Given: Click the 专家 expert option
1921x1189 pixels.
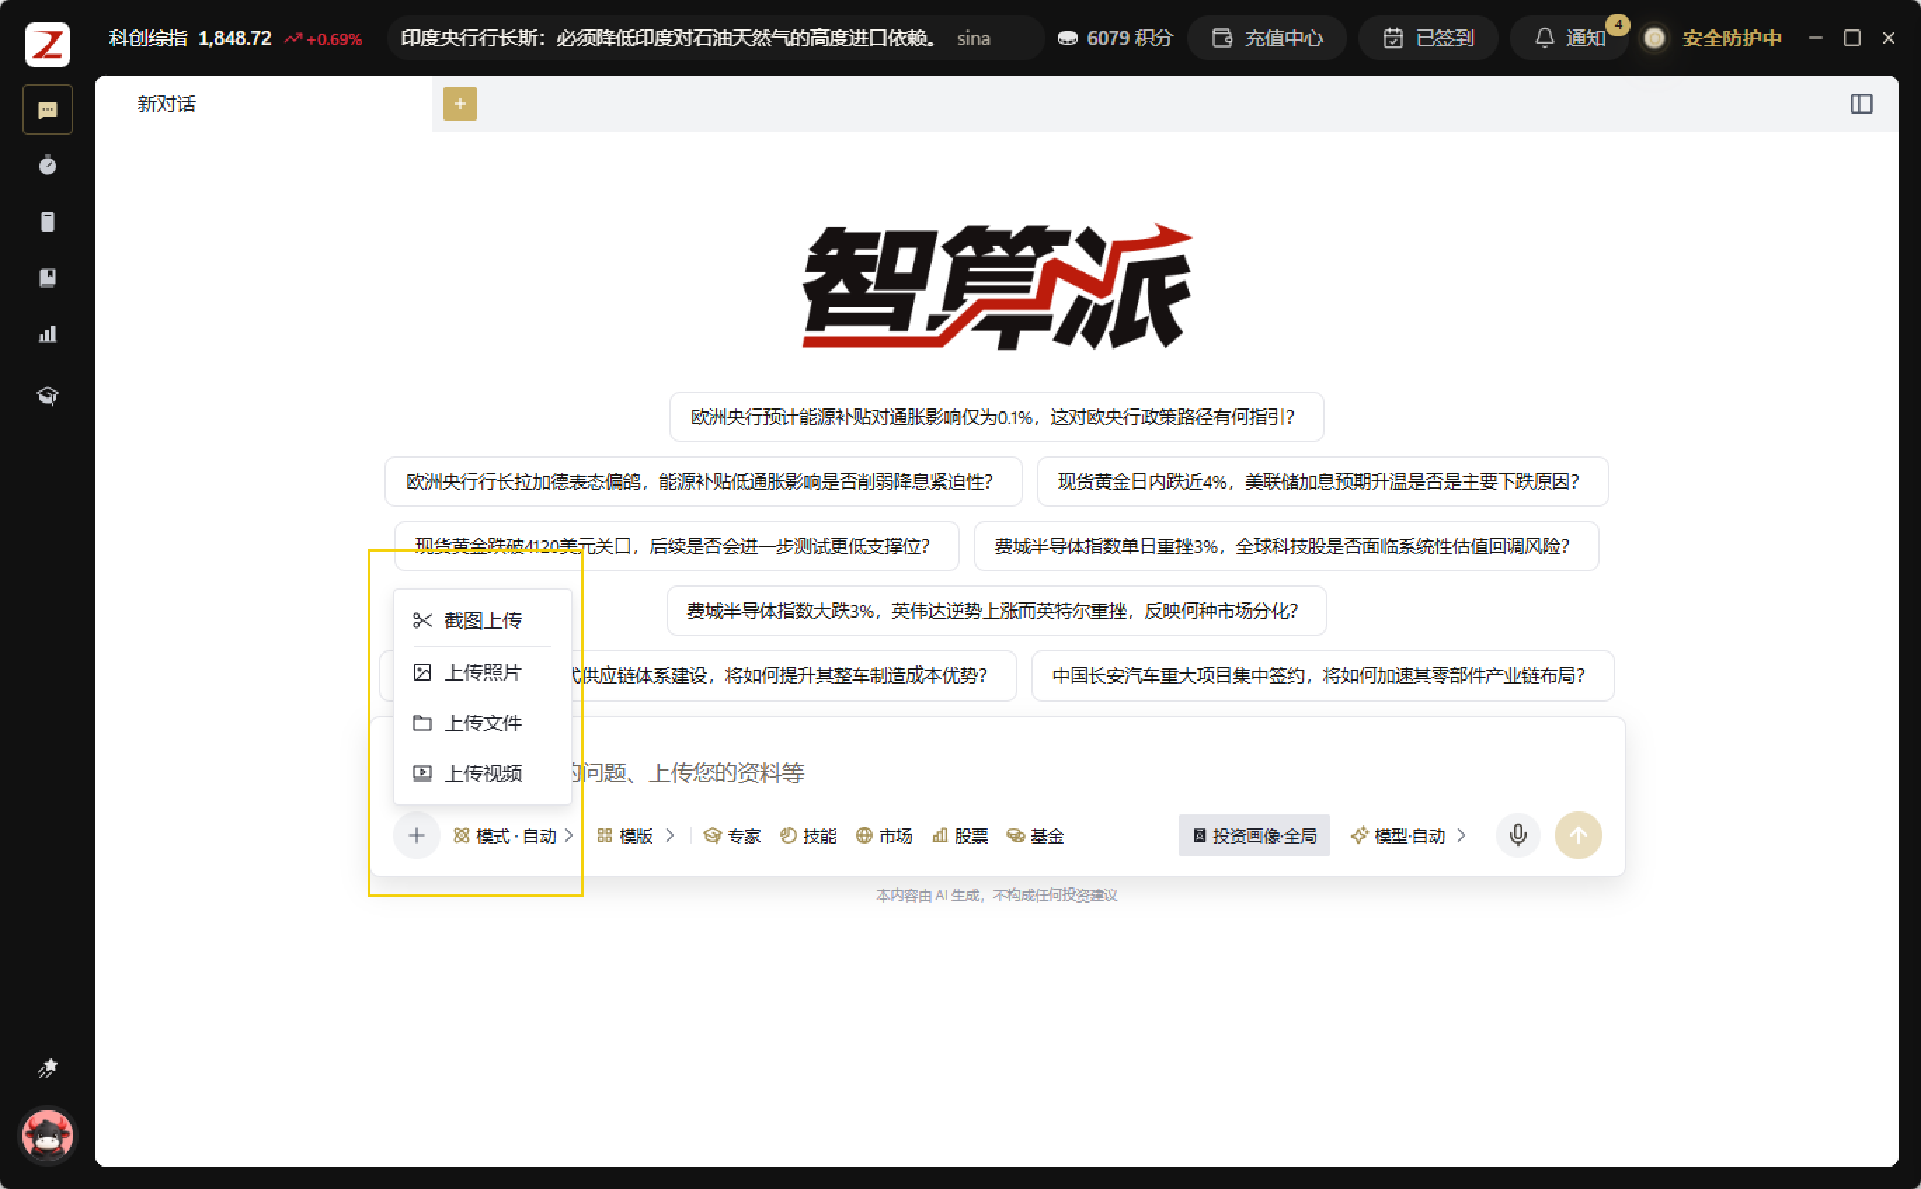Looking at the screenshot, I should pyautogui.click(x=732, y=836).
